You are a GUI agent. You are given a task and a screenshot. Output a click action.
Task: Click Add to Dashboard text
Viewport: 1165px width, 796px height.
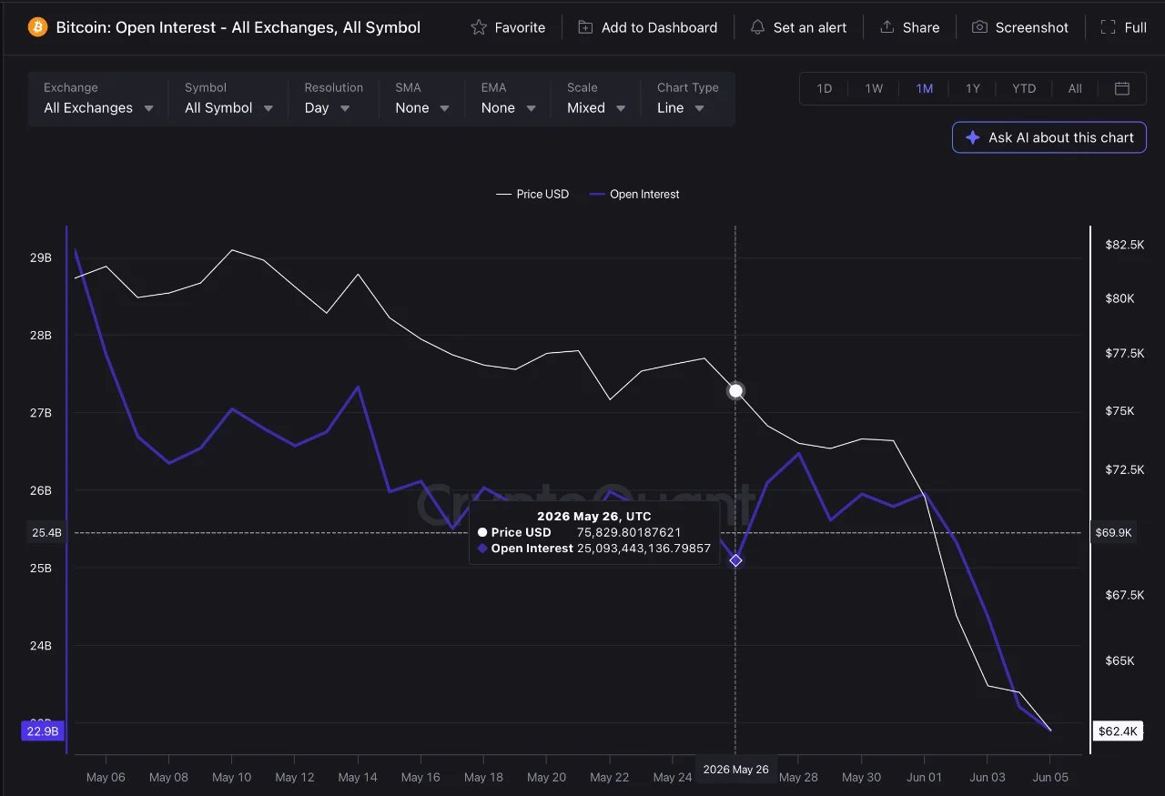pos(659,27)
